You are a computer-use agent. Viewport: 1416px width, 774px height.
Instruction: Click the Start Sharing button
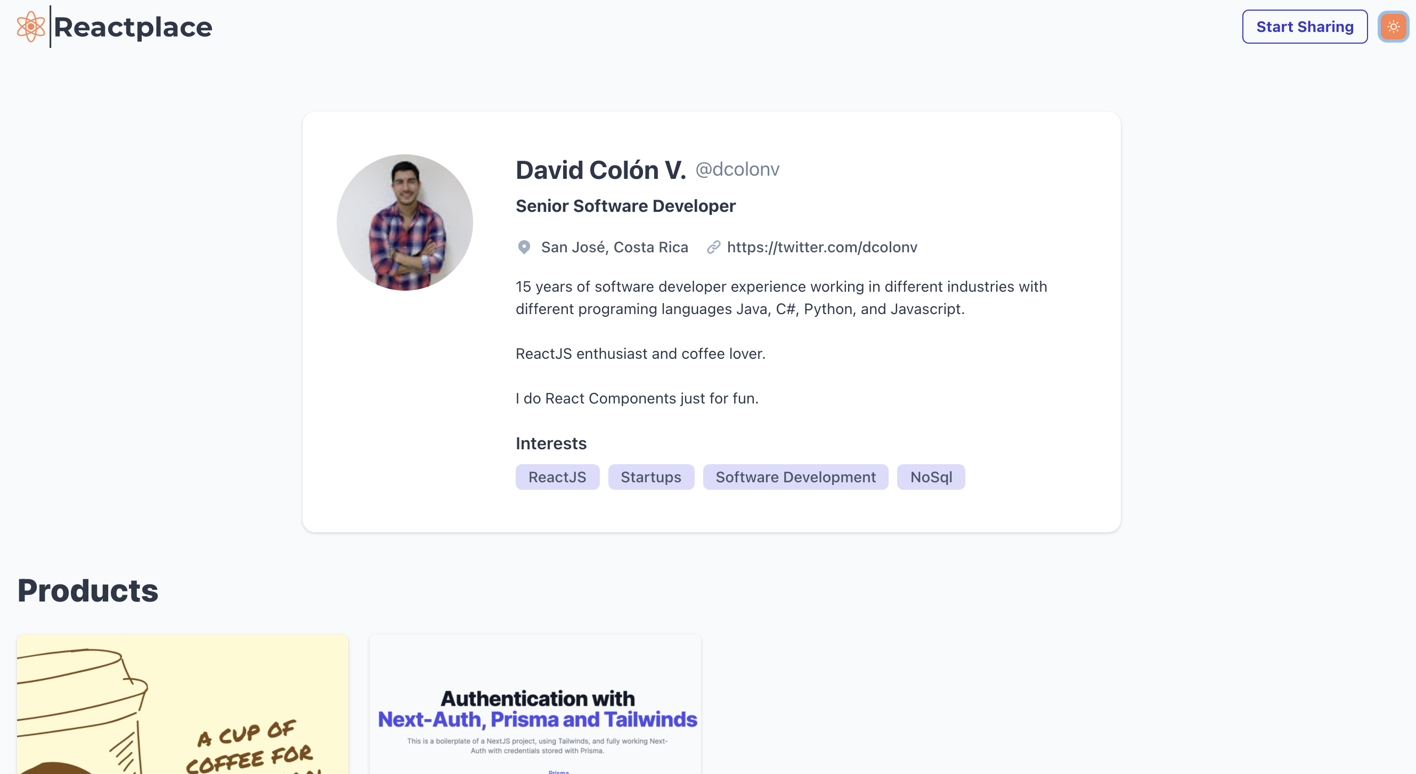pos(1305,26)
